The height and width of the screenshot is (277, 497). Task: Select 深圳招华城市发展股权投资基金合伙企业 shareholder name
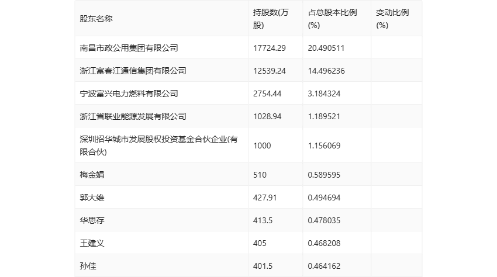click(158, 146)
